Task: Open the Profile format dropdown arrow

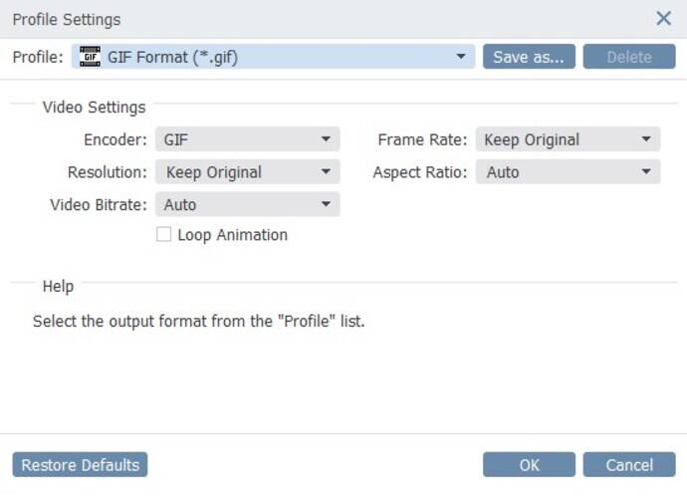Action: click(460, 57)
